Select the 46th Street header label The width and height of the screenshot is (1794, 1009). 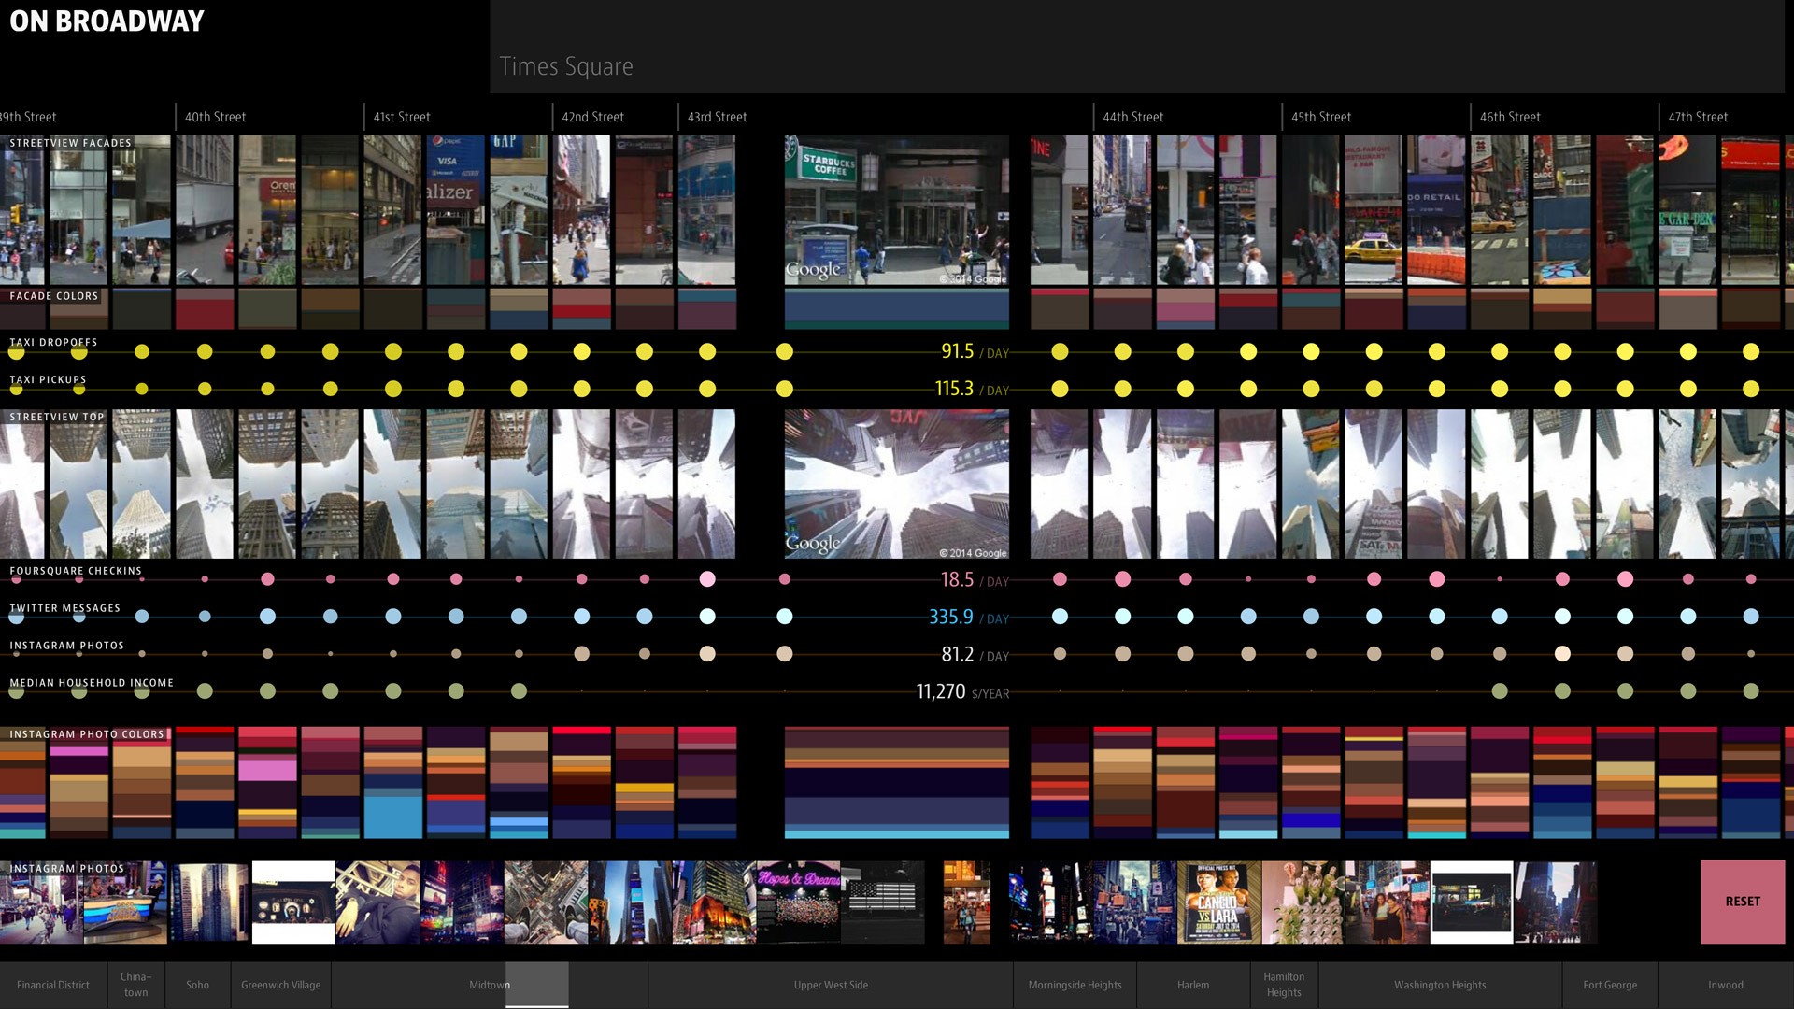coord(1509,117)
